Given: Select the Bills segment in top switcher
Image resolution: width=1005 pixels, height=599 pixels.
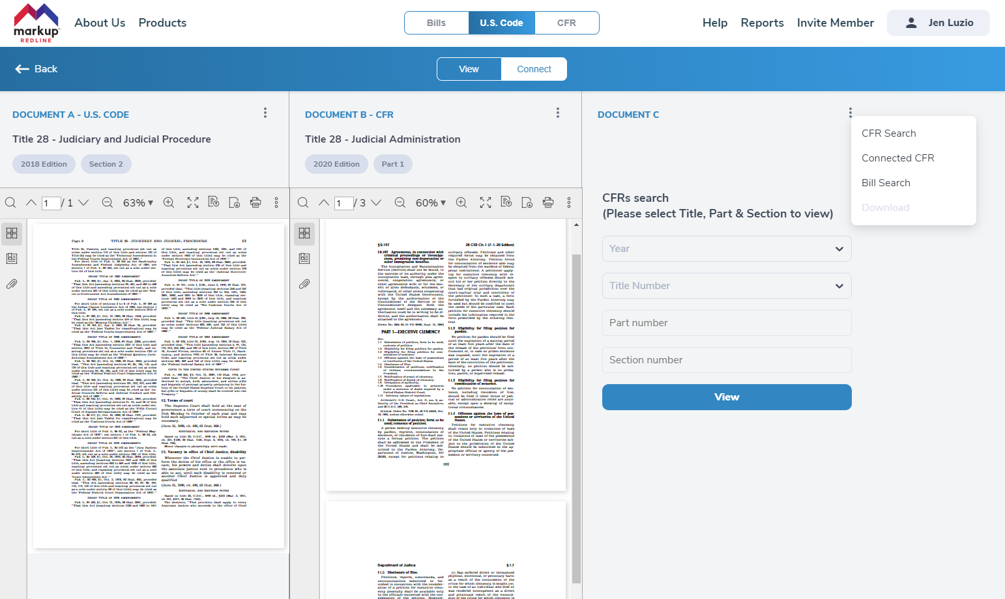Looking at the screenshot, I should pyautogui.click(x=436, y=23).
